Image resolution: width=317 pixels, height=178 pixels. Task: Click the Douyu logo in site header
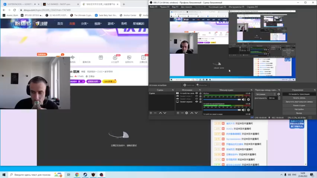tap(42, 24)
